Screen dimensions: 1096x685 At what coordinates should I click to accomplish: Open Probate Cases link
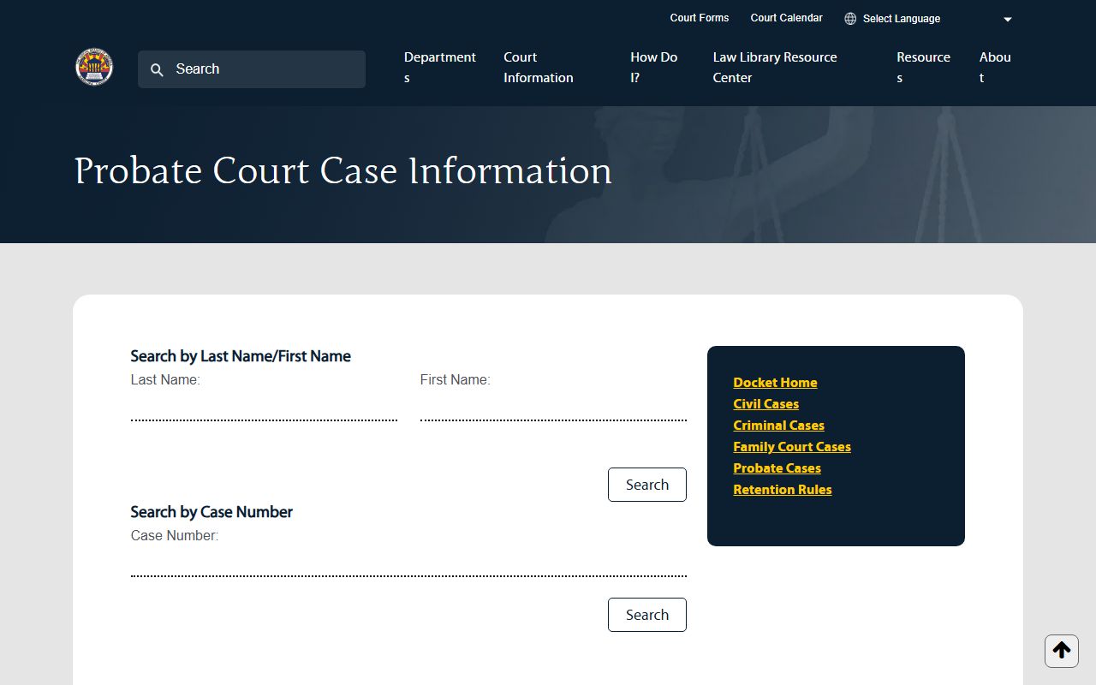pos(777,468)
